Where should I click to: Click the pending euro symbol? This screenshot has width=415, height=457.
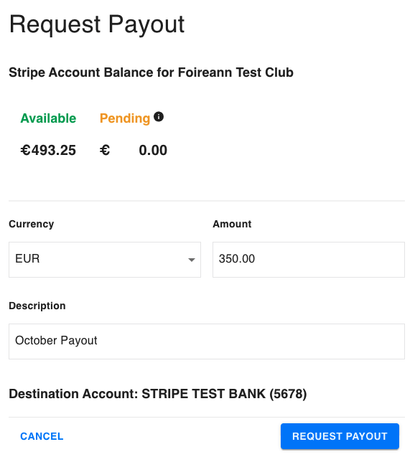click(105, 151)
